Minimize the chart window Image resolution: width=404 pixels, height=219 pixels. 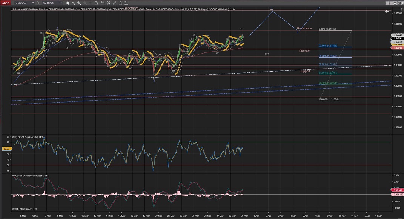(395, 3)
